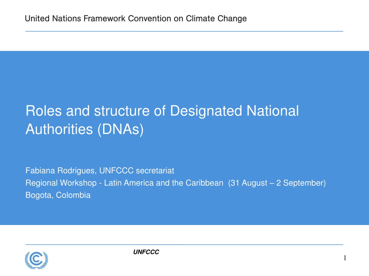This screenshot has height=276, width=369.
Task: Click the words Climate Change in header
Action: pos(216,19)
